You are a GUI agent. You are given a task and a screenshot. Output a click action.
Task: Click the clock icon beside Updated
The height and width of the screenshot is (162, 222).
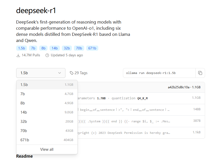[47, 55]
